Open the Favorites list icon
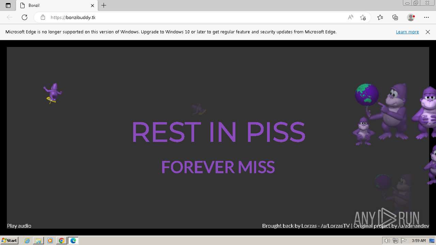The height and width of the screenshot is (245, 436). [x=380, y=17]
